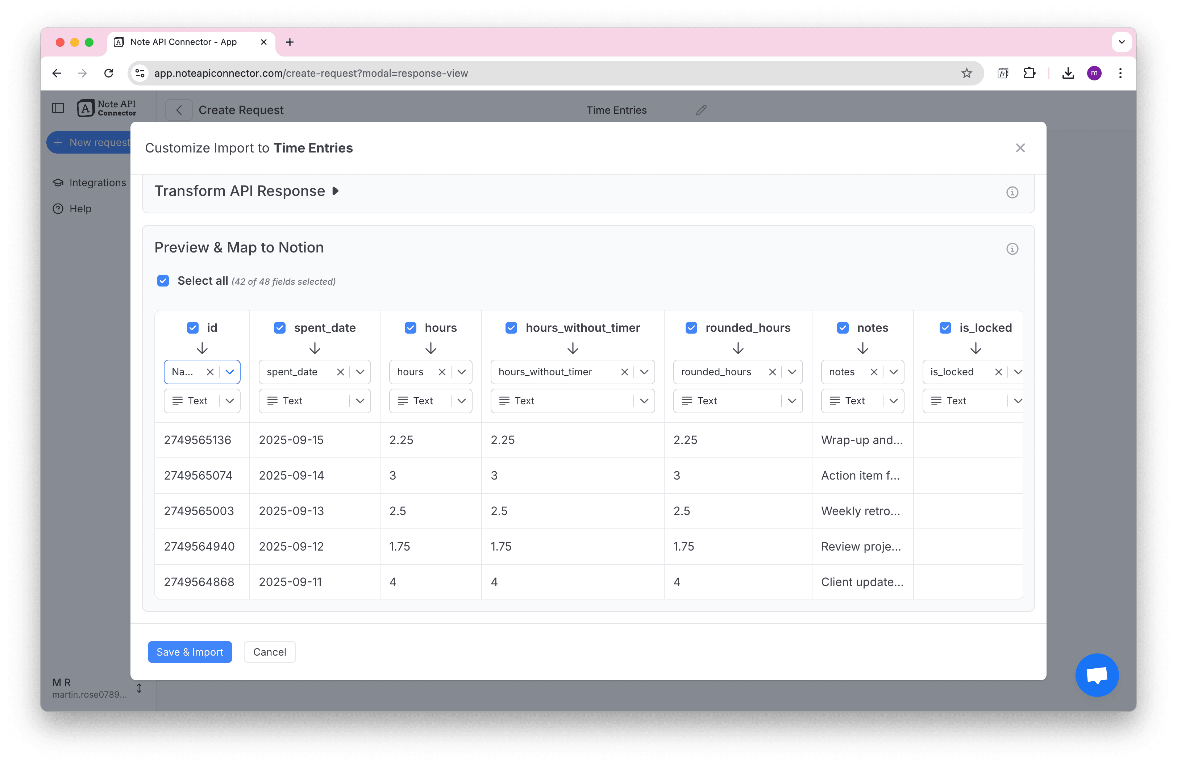Image resolution: width=1177 pixels, height=765 pixels.
Task: Open the browser extensions puzzle icon
Action: click(1029, 73)
